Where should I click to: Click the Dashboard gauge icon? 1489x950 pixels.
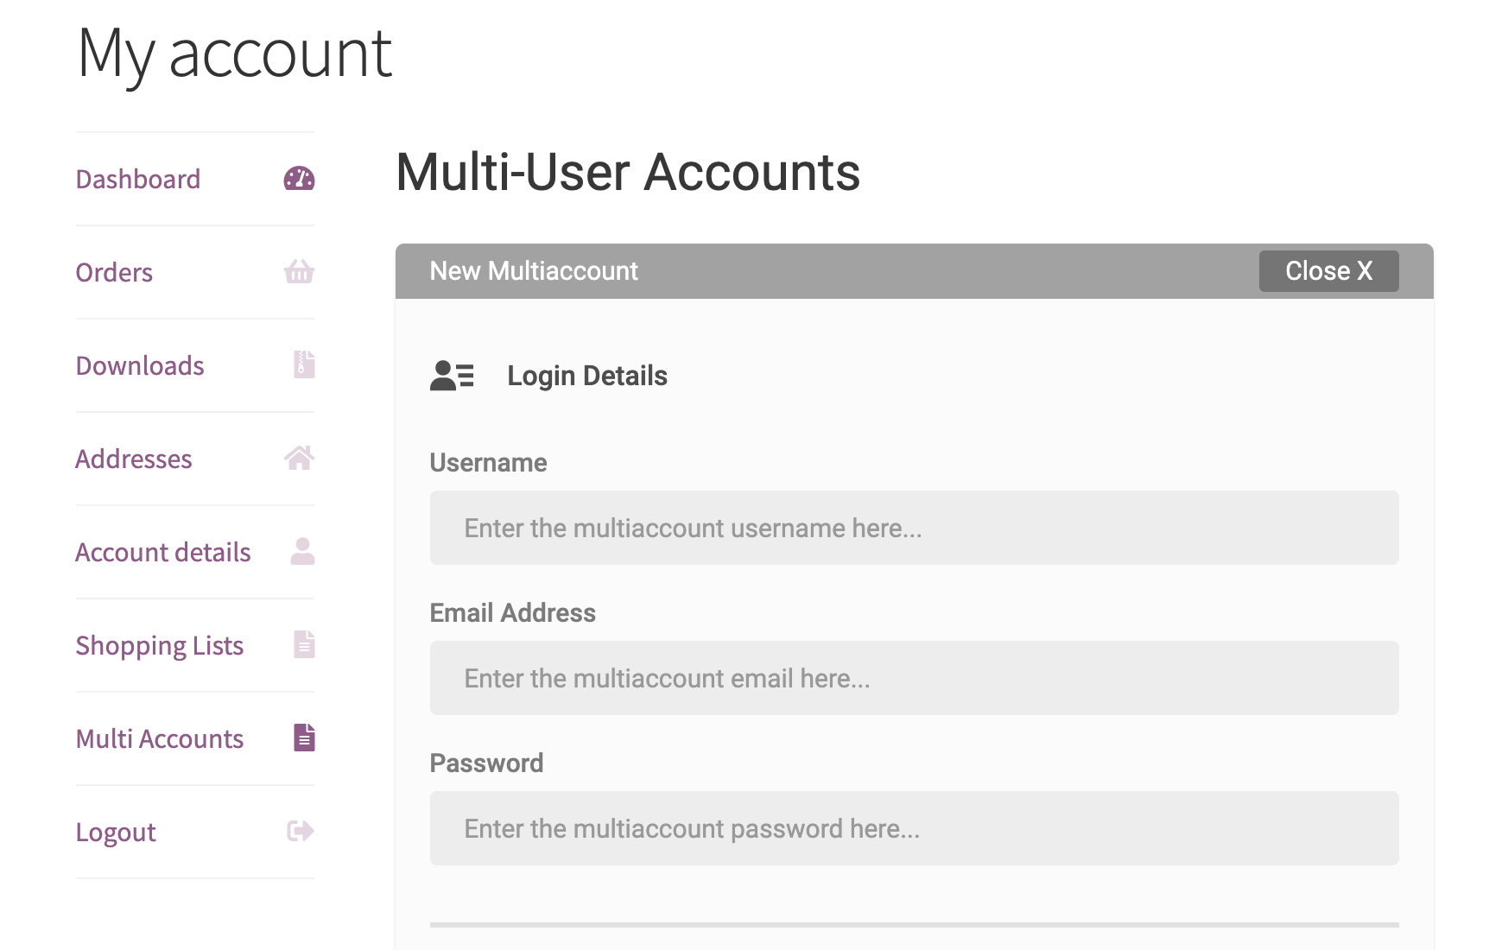click(298, 179)
